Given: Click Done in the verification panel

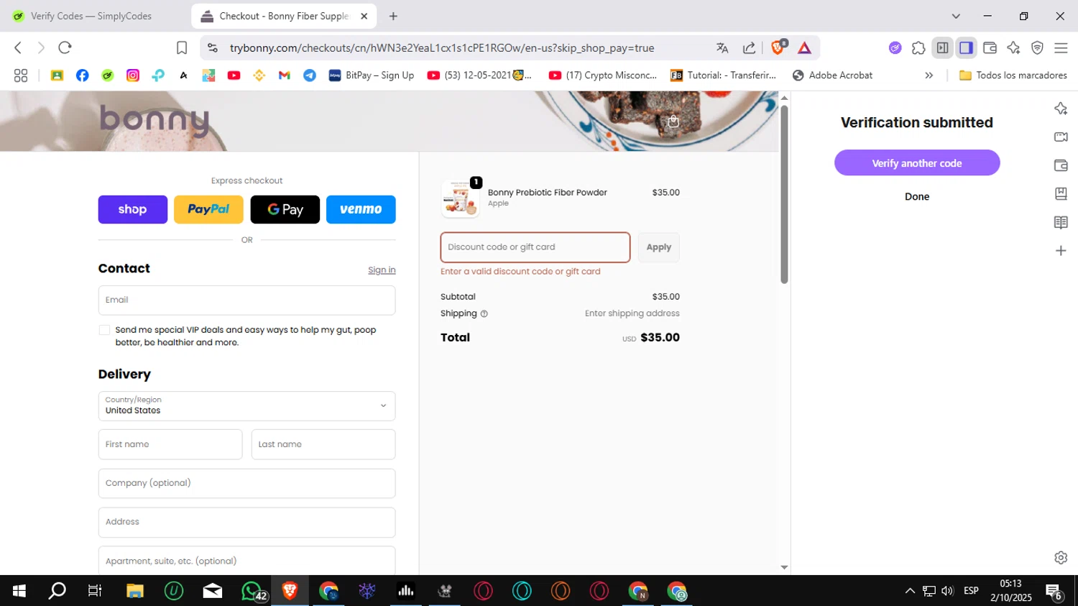Looking at the screenshot, I should 917,196.
